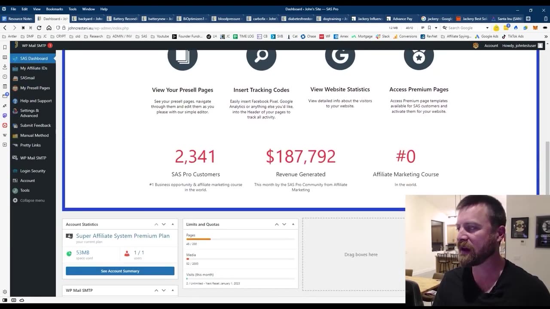The height and width of the screenshot is (309, 550).
Task: Open the Youtube bookmarks folder
Action: [x=160, y=36]
